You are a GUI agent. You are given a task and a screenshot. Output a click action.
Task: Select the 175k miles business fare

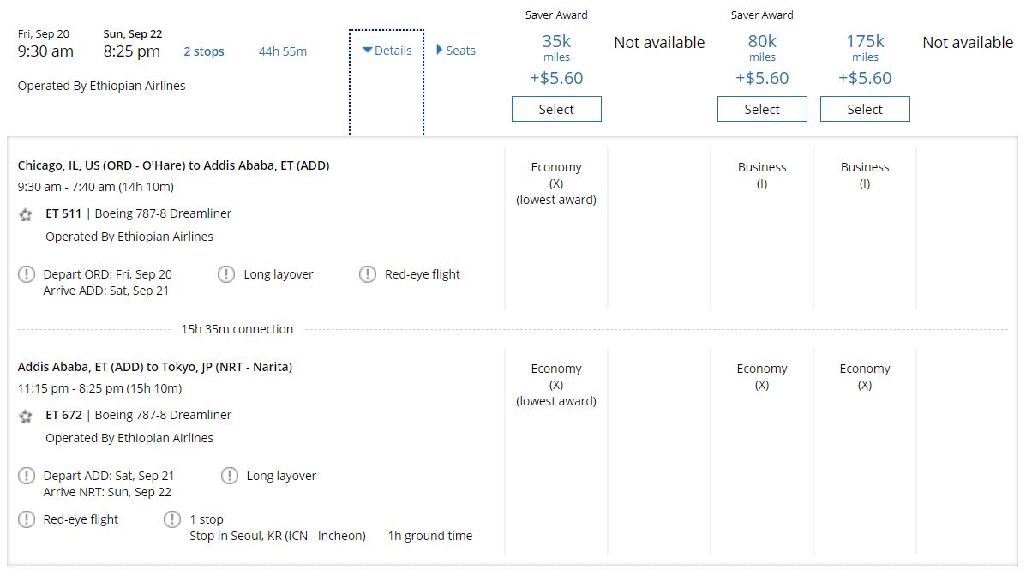865,109
